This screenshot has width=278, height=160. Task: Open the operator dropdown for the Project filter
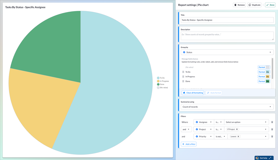pyautogui.click(x=219, y=129)
